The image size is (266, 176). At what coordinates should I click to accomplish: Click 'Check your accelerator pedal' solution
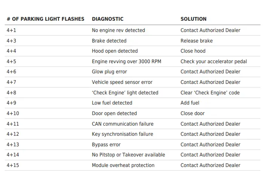click(214, 61)
